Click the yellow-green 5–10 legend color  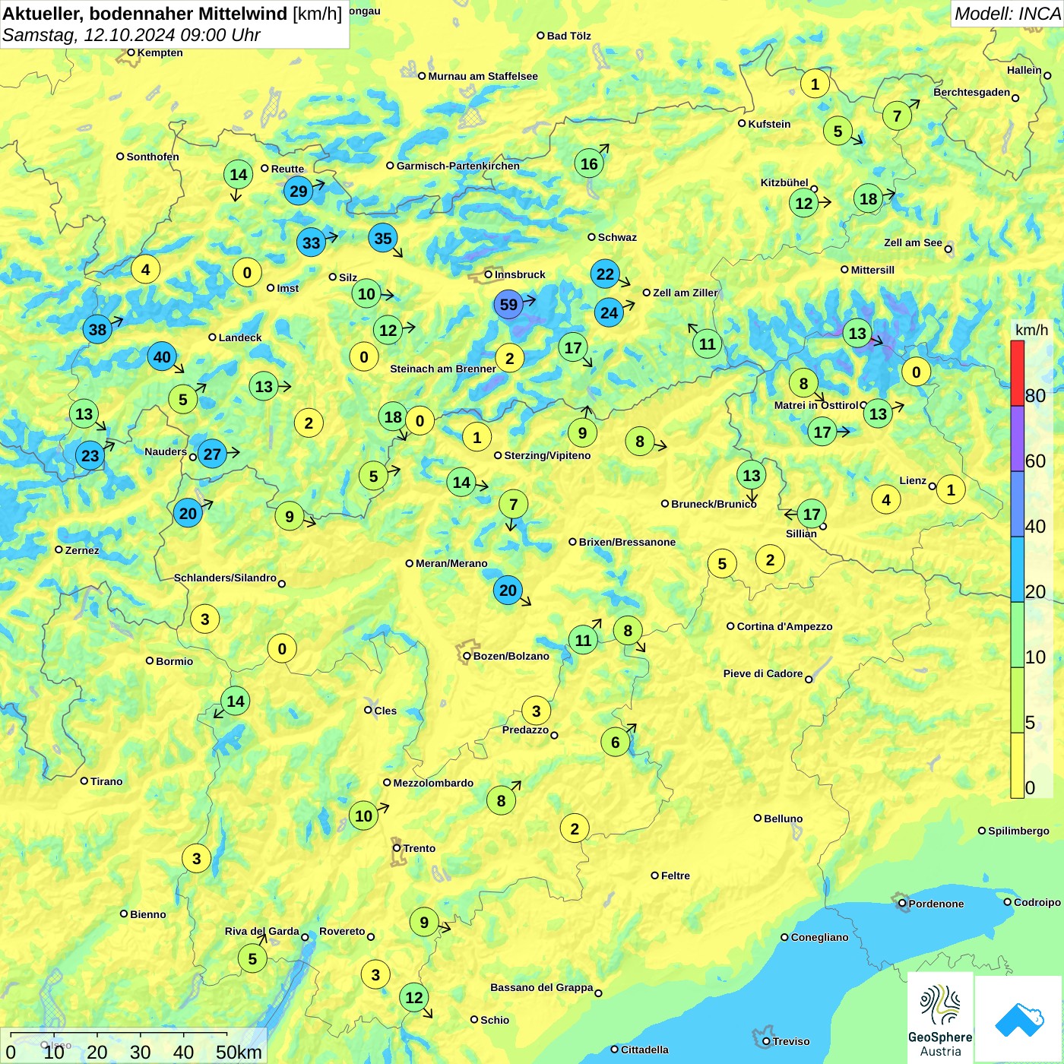pos(1017,700)
